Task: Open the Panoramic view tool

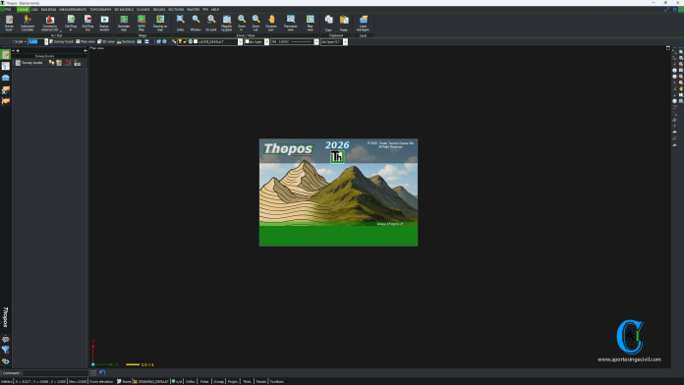Action: [x=291, y=23]
